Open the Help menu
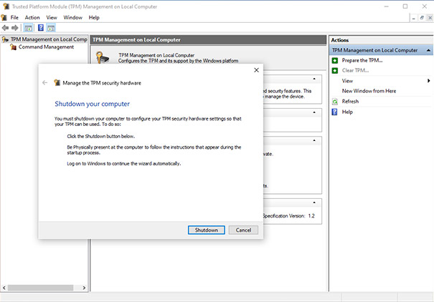Viewport: 434px width, 302px height. pyautogui.click(x=94, y=18)
